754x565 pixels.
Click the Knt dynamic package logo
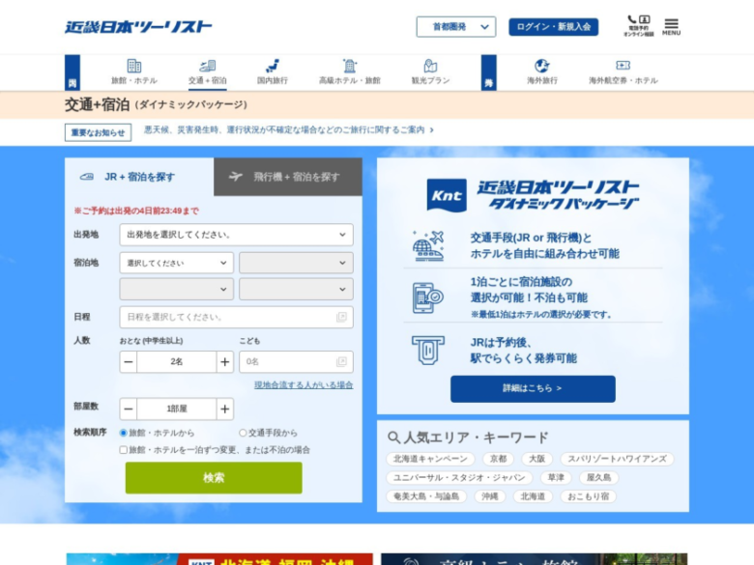pos(533,195)
